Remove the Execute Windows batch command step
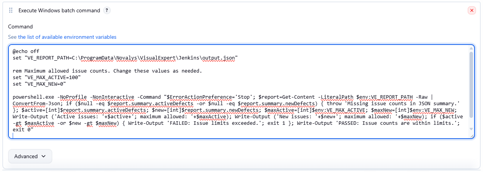This screenshot has width=483, height=172. (471, 11)
